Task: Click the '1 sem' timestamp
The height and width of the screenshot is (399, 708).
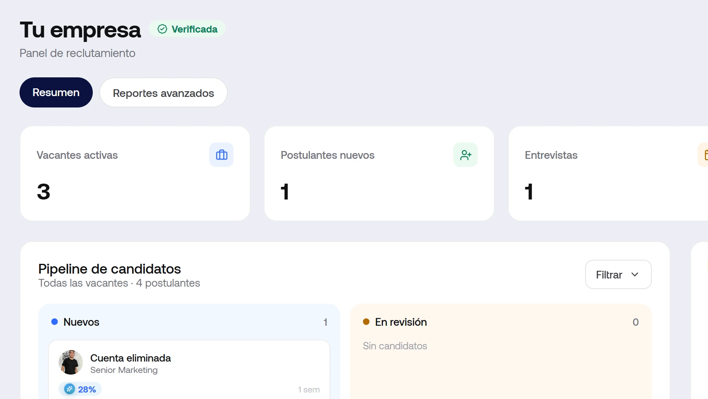Action: (x=309, y=390)
